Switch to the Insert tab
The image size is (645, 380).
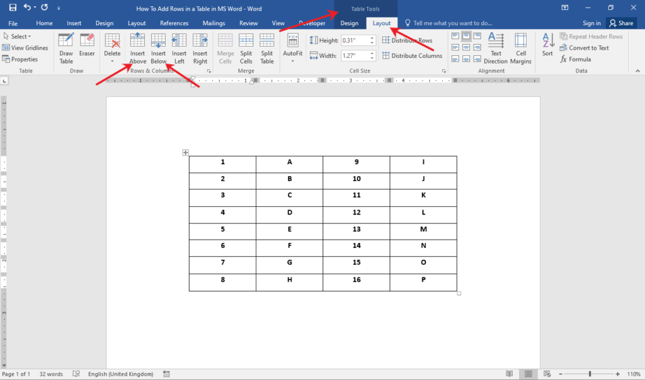[74, 23]
